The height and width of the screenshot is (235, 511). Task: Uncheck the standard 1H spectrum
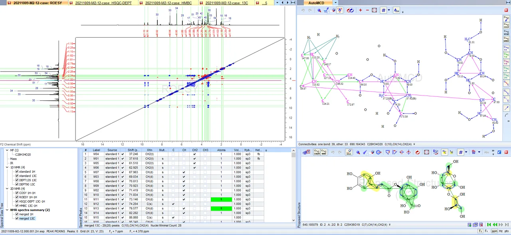pyautogui.click(x=17, y=172)
